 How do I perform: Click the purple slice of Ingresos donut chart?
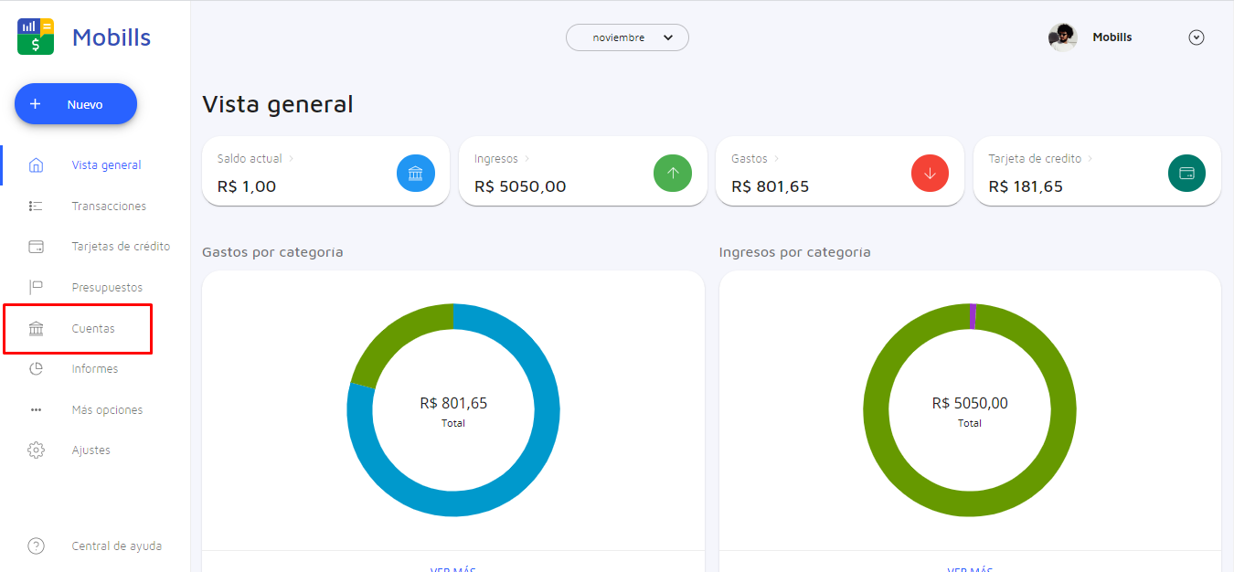coord(973,316)
